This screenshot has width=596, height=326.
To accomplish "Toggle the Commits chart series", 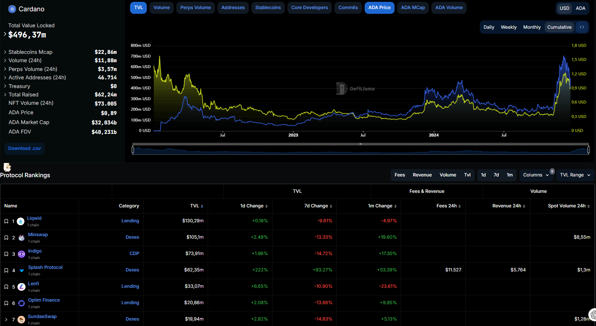I will tap(348, 8).
